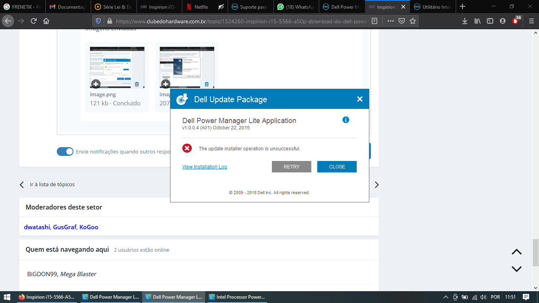Switch to Suporte para Dell tab
Viewport: 539px width, 303px height.
(250, 7)
